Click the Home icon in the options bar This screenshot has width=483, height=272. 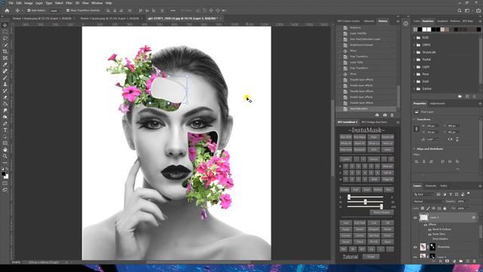click(x=7, y=11)
